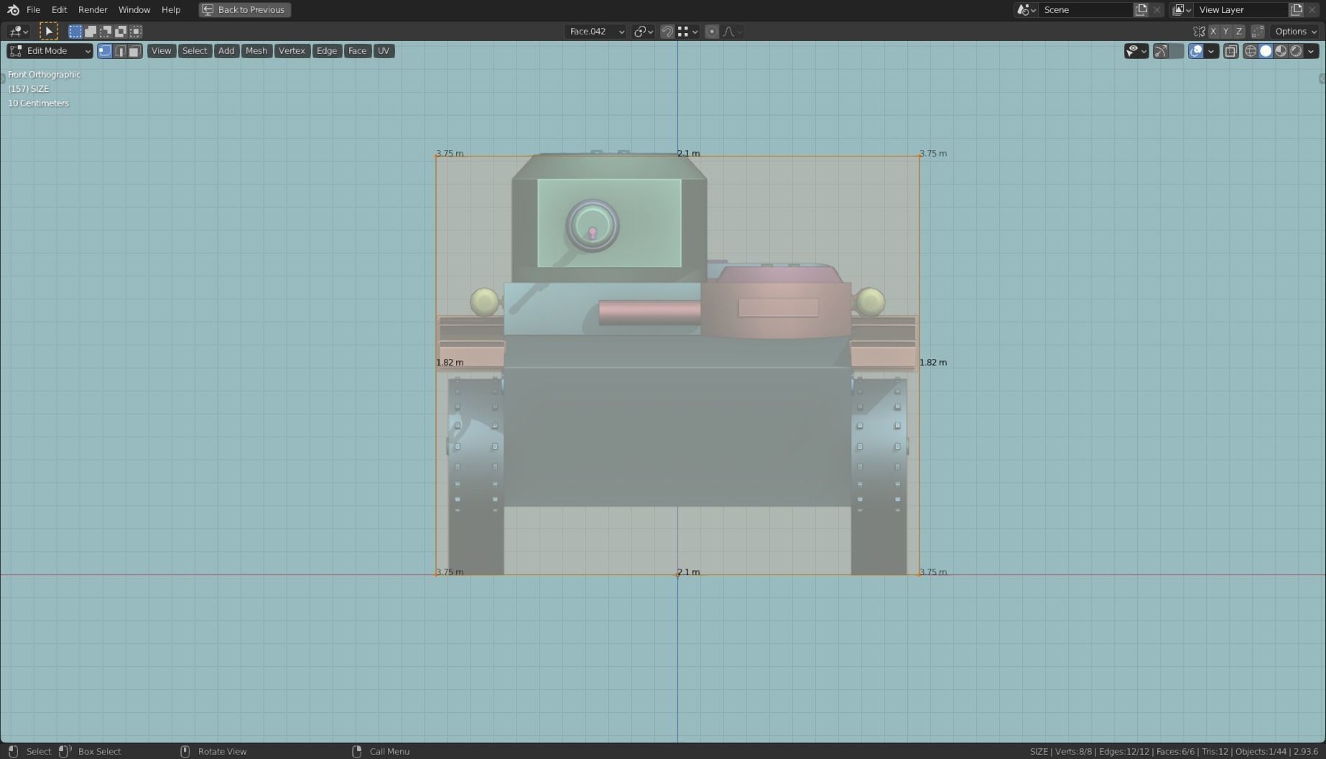Viewport: 1326px width, 759px height.
Task: Click the Front Orthographic view label
Action: click(44, 74)
